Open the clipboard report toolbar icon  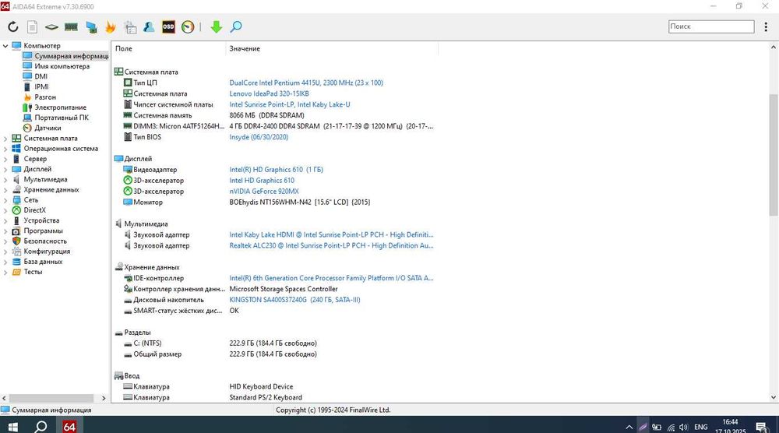pos(130,26)
